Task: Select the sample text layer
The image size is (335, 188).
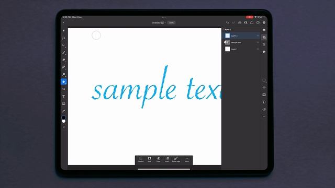Action: click(241, 42)
